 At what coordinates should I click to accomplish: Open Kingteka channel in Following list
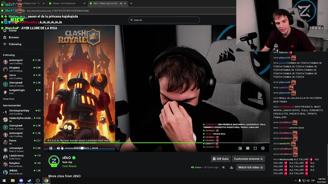(22, 69)
